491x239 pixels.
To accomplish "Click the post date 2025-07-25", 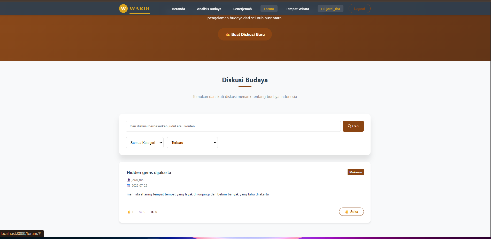I will (140, 186).
